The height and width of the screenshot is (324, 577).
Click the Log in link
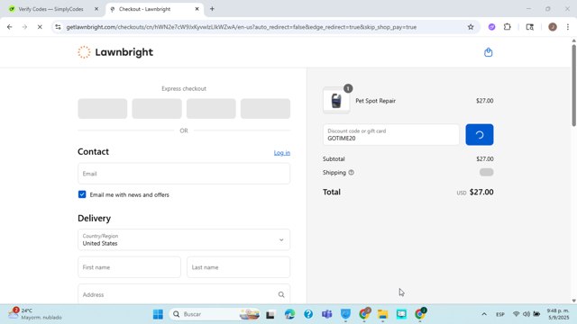(x=282, y=152)
